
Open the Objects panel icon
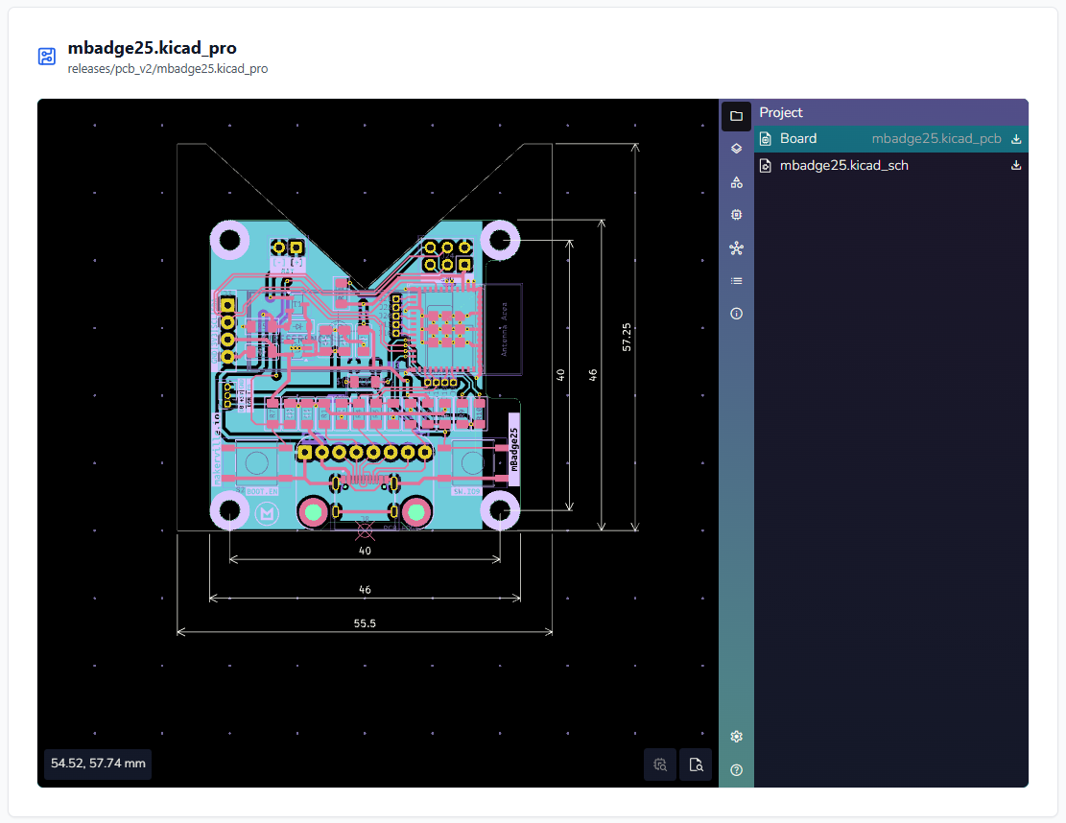(736, 182)
